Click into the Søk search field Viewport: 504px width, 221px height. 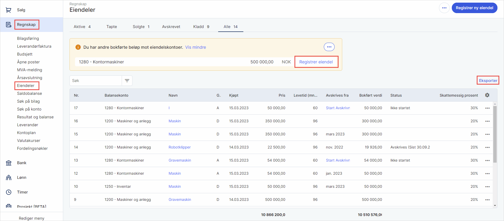click(96, 81)
